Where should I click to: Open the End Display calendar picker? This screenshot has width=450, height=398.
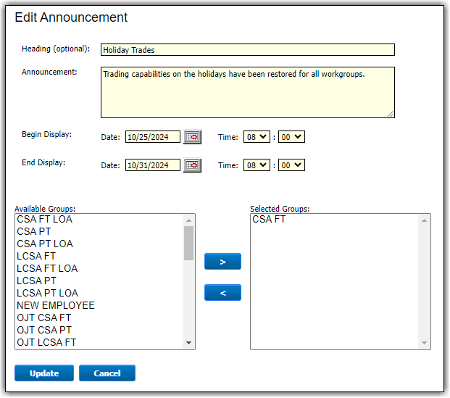[x=192, y=165]
